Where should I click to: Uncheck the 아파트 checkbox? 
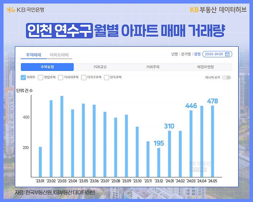[23, 77]
